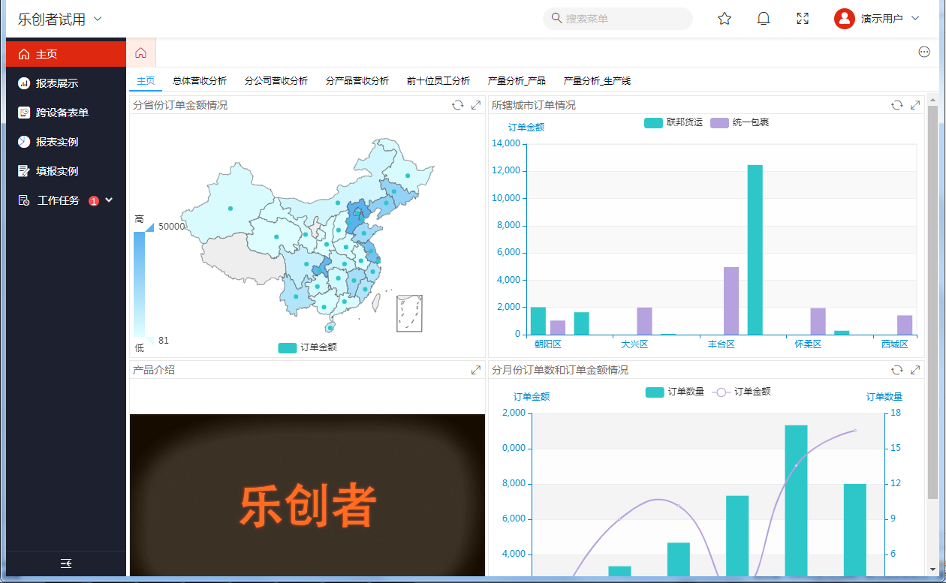Image resolution: width=946 pixels, height=583 pixels.
Task: Open the 演示用户 account dropdown
Action: click(877, 19)
